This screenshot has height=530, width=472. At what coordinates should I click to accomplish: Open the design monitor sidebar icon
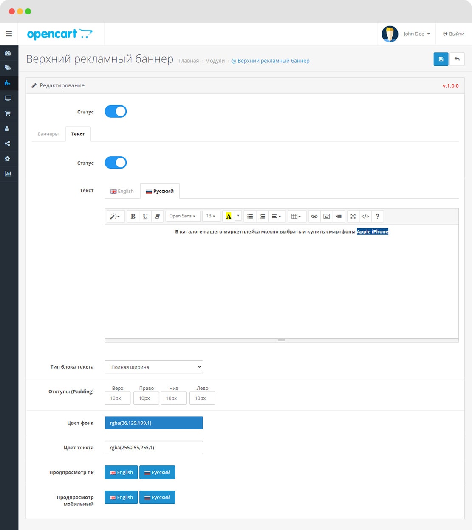[8, 98]
